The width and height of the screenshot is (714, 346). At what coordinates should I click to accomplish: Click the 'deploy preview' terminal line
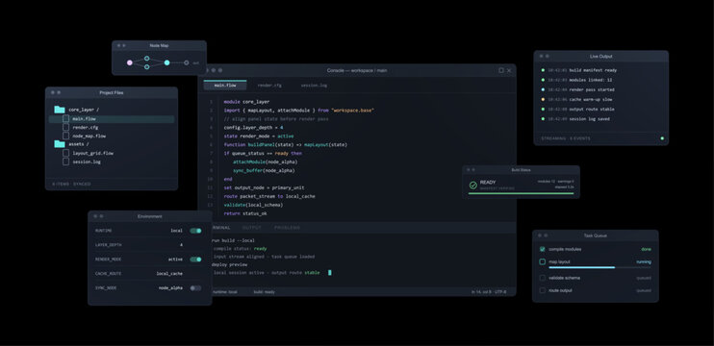230,264
